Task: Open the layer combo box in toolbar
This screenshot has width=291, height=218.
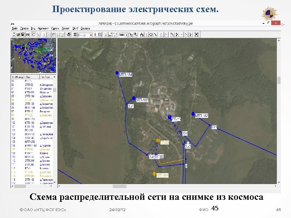Action: [85, 35]
